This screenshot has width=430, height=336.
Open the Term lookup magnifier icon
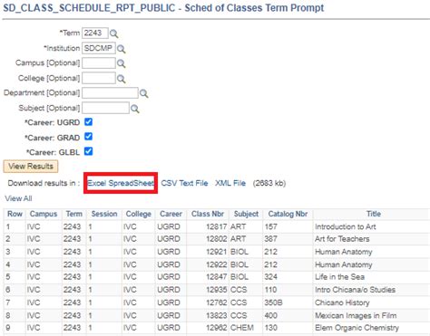pyautogui.click(x=114, y=34)
